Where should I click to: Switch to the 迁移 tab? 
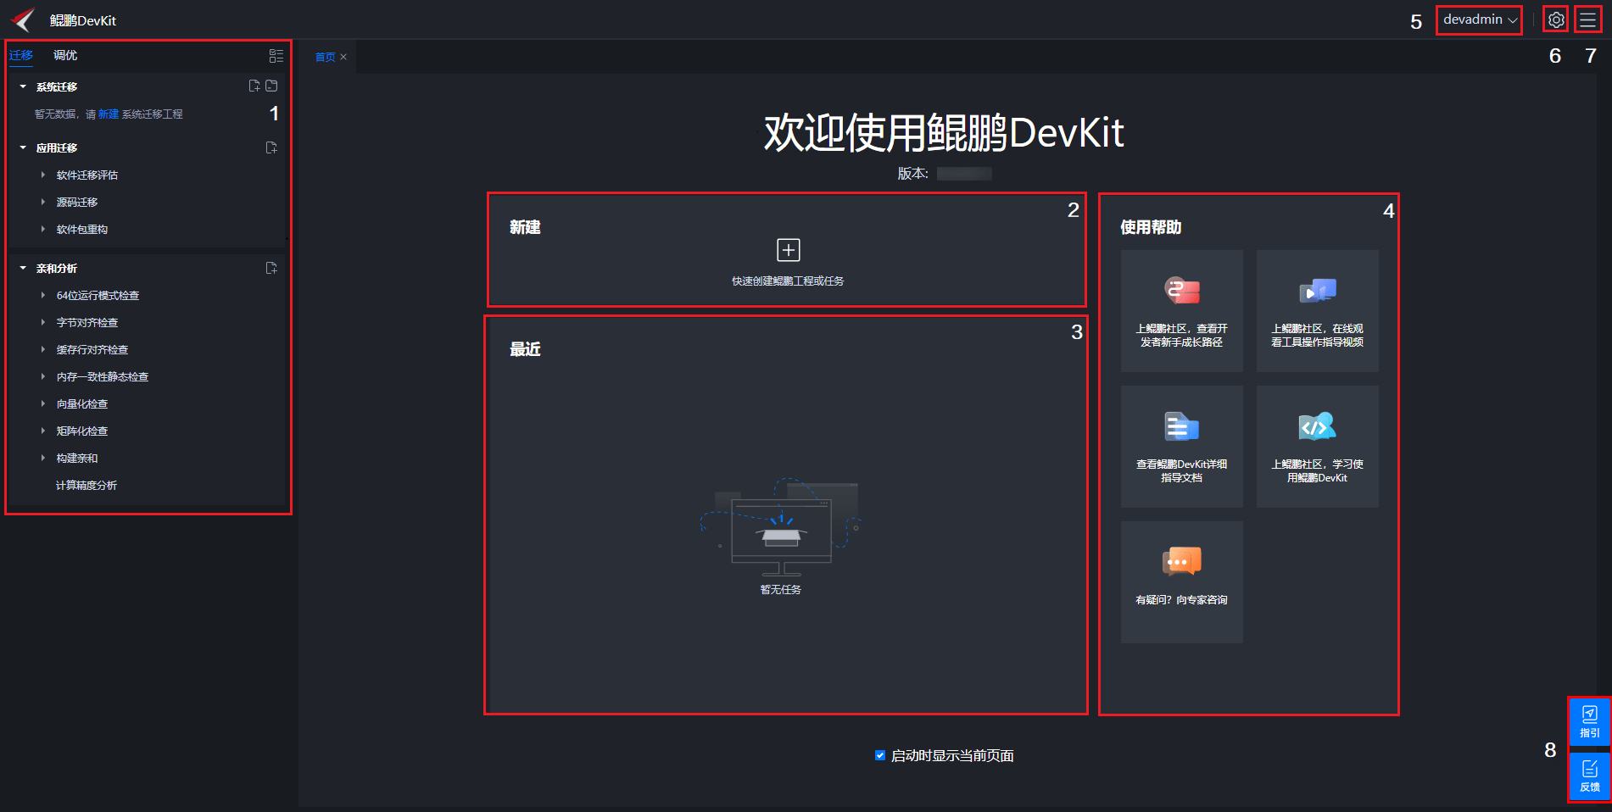pyautogui.click(x=21, y=55)
